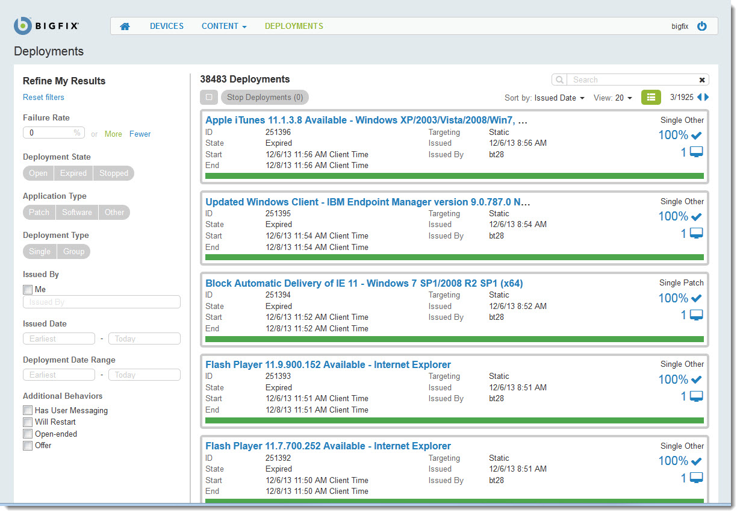Viewport: 740px width, 515px height.
Task: Go to the Home icon
Action: coord(125,27)
